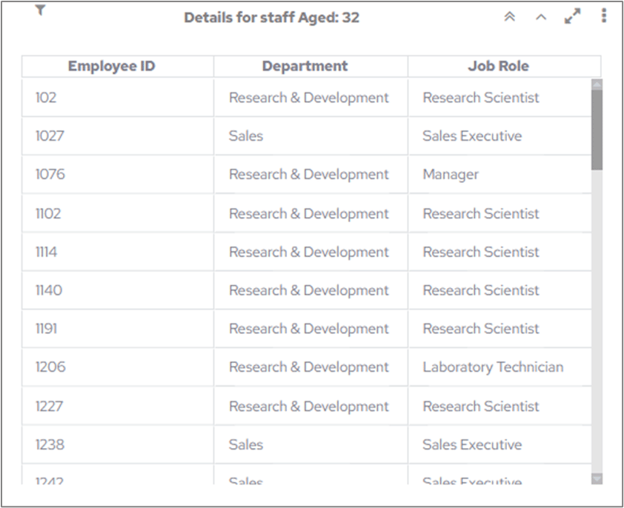Click Research Scientist in row 1227
This screenshot has height=508, width=624.
click(x=481, y=406)
